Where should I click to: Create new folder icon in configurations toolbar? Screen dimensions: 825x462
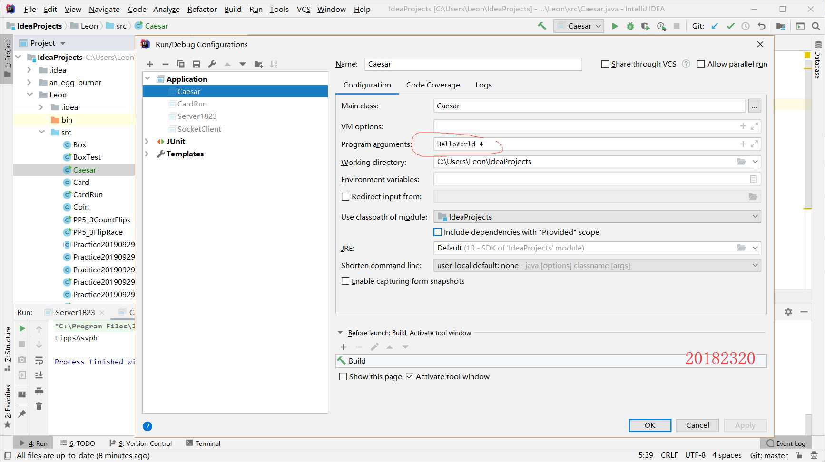click(258, 64)
